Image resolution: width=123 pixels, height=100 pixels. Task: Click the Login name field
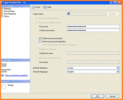[x=86, y=14]
